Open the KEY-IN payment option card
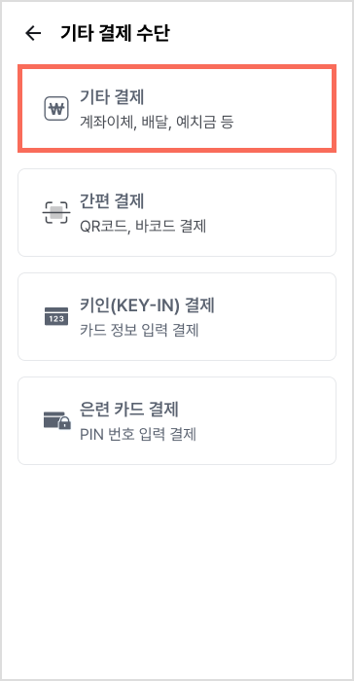The height and width of the screenshot is (681, 354). pyautogui.click(x=177, y=316)
